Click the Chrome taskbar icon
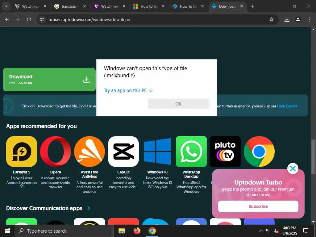316x237 pixels. click(152, 231)
